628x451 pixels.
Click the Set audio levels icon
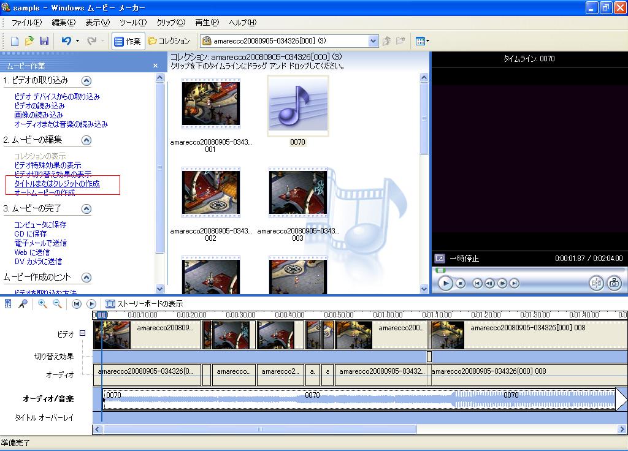(x=8, y=303)
